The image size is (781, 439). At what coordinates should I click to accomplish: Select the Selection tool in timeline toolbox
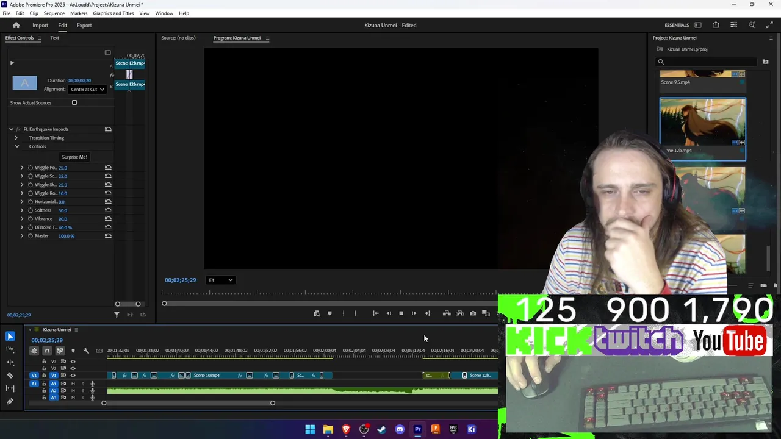[x=10, y=337]
